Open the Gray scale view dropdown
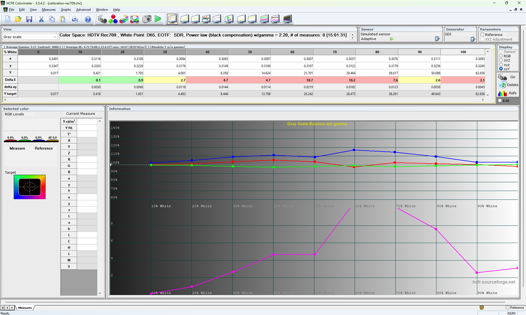The height and width of the screenshot is (315, 526). (x=30, y=37)
